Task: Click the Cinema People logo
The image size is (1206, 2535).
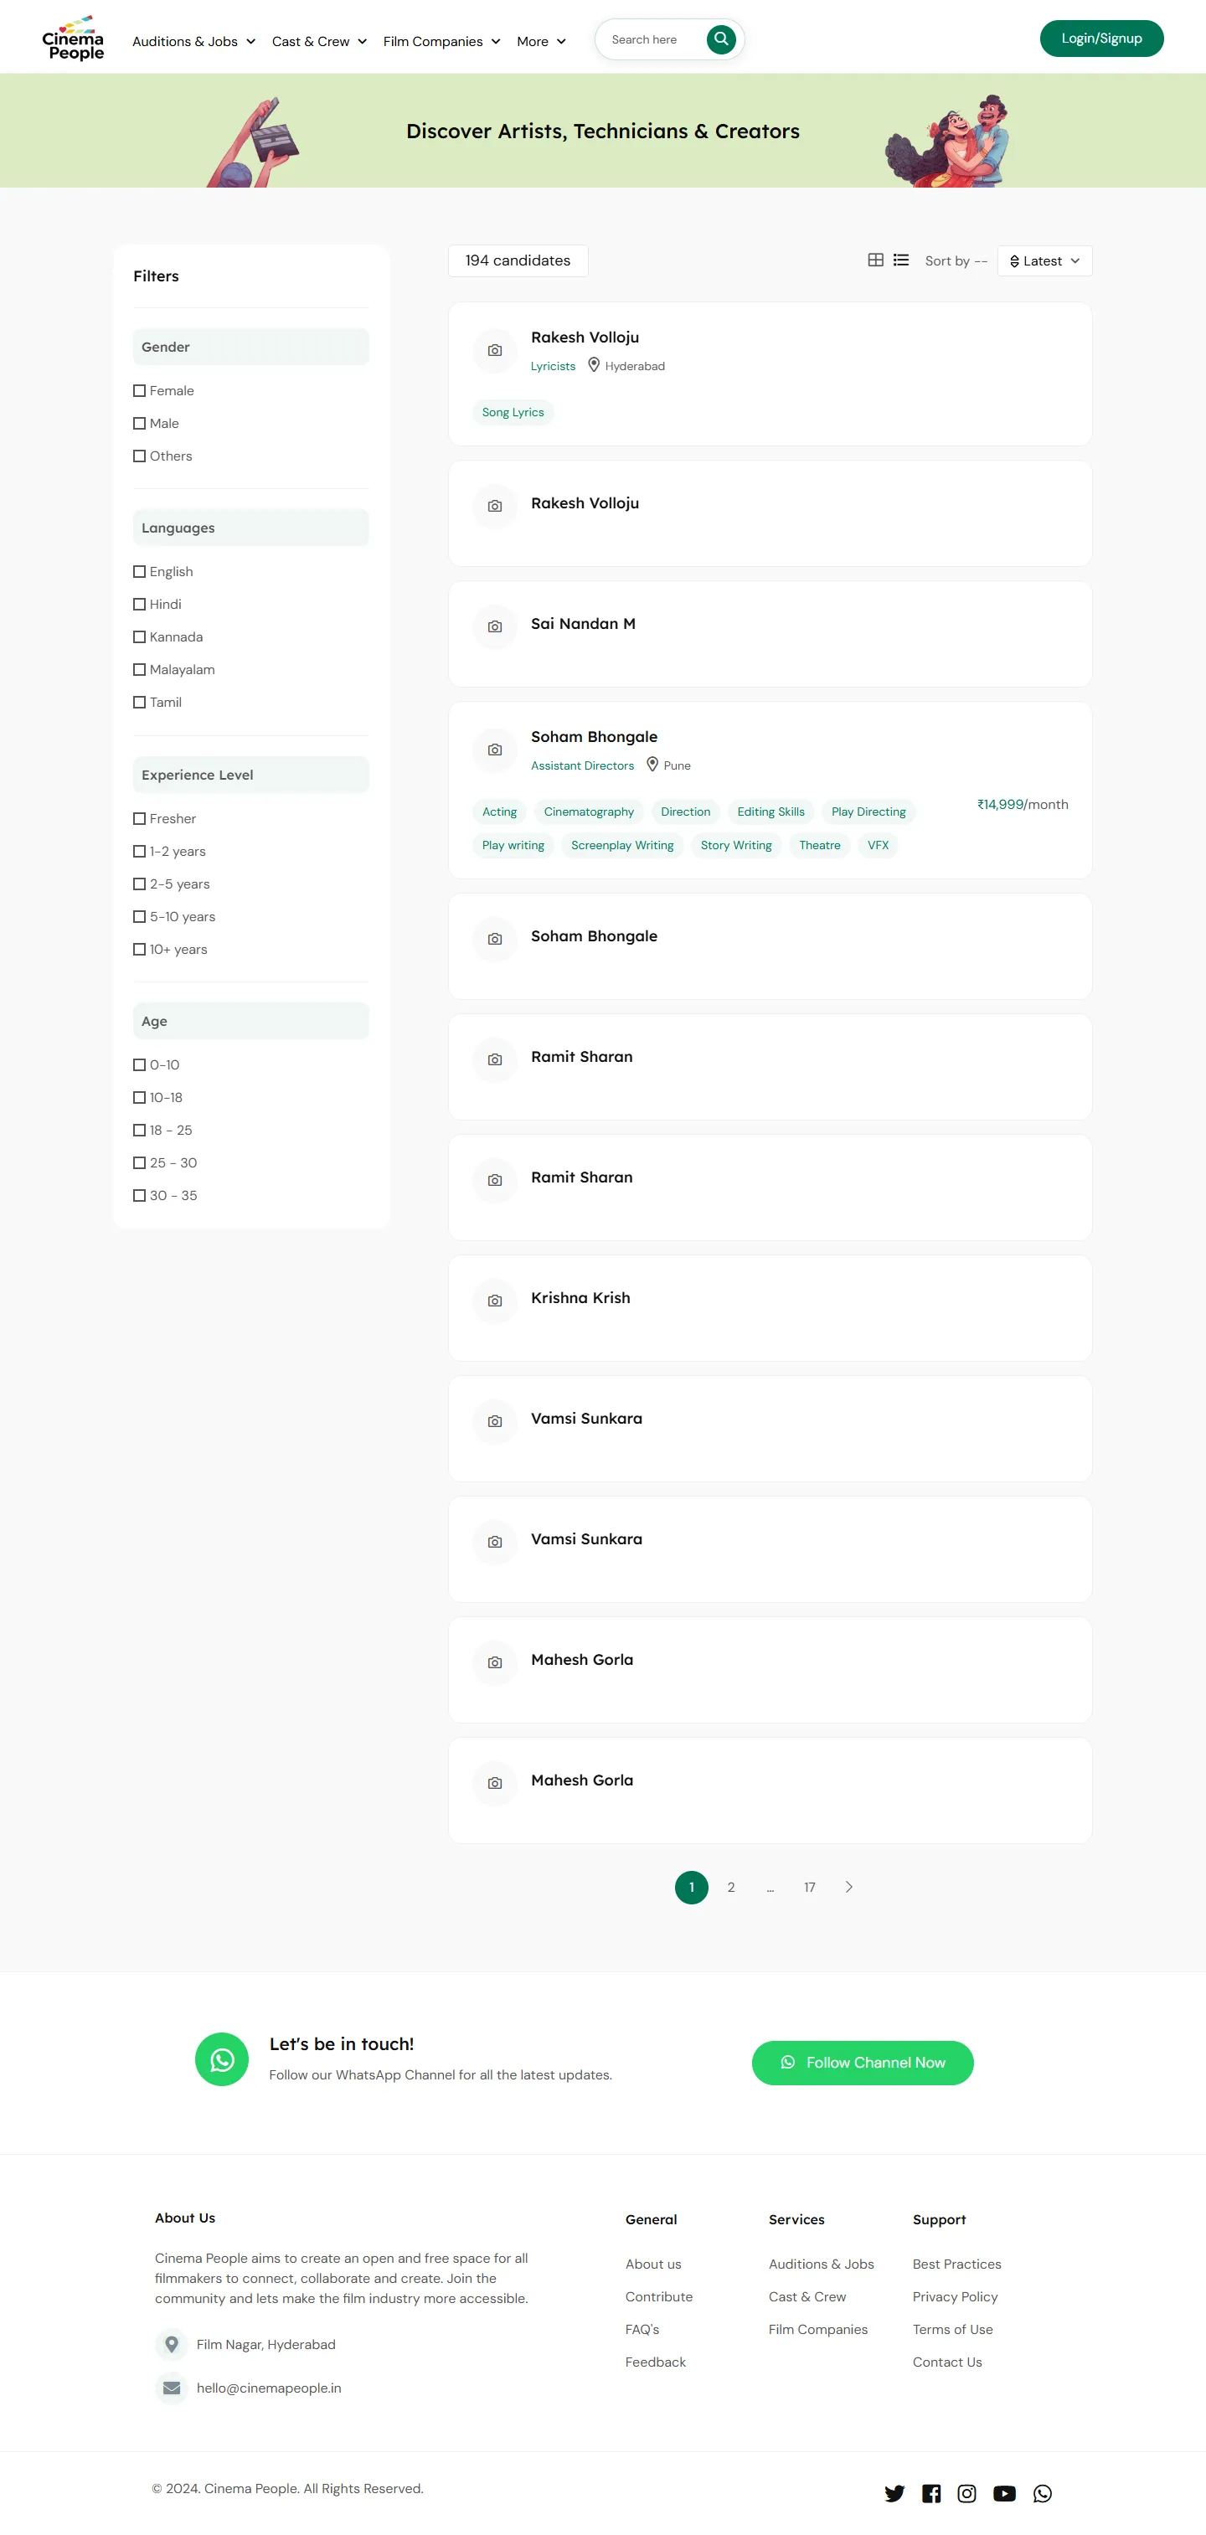Action: point(73,39)
